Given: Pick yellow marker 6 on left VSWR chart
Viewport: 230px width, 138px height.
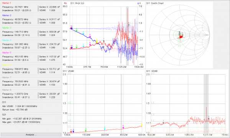Looking at the screenshot, I should click(141, 125).
